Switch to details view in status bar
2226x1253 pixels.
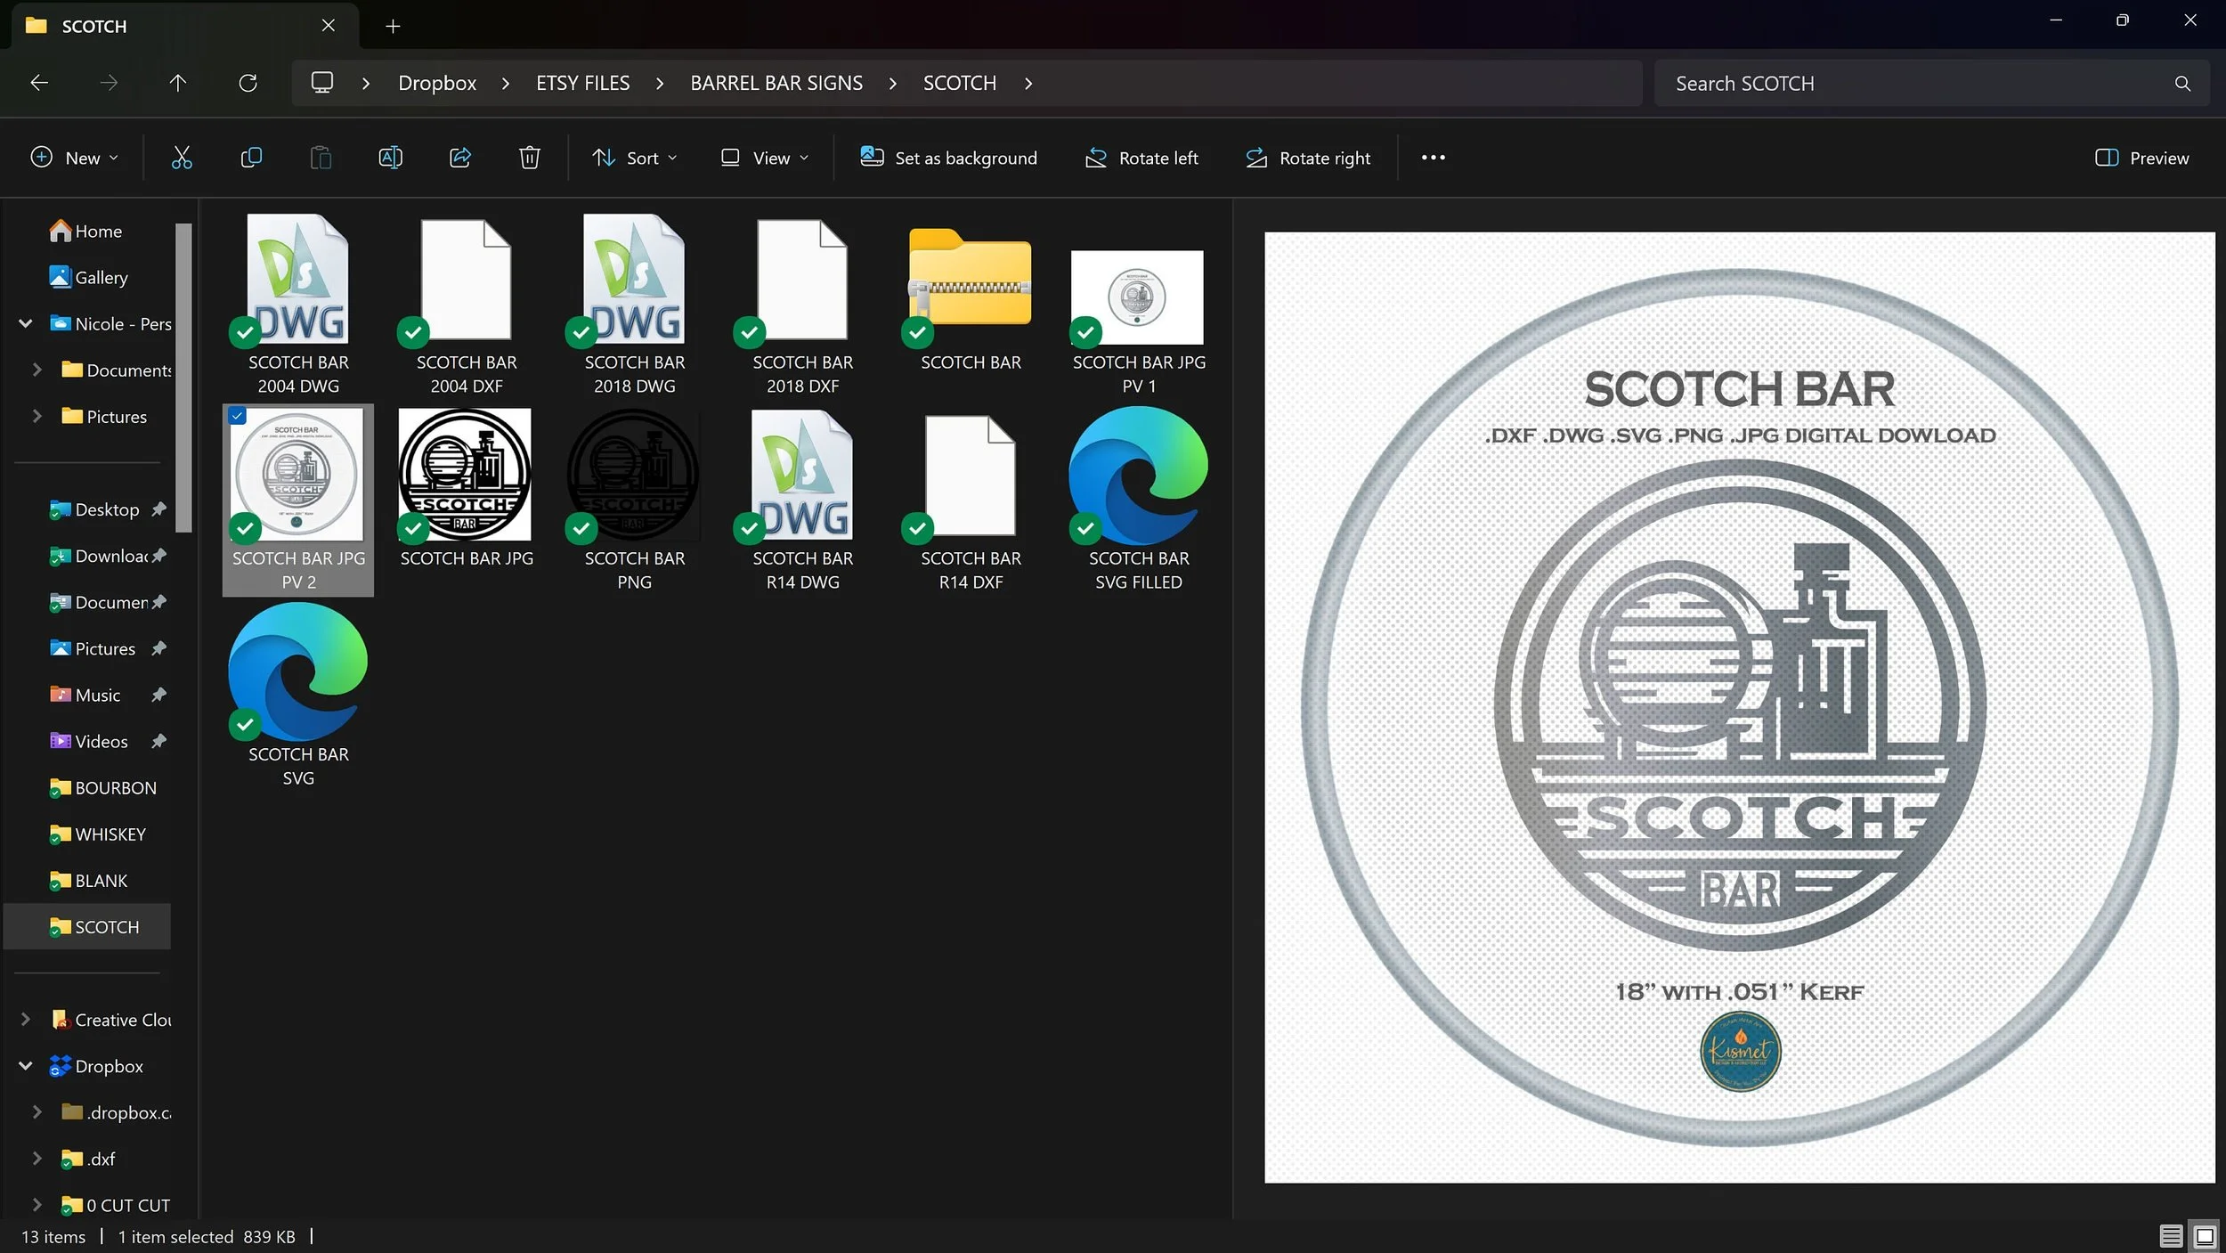click(x=2171, y=1236)
